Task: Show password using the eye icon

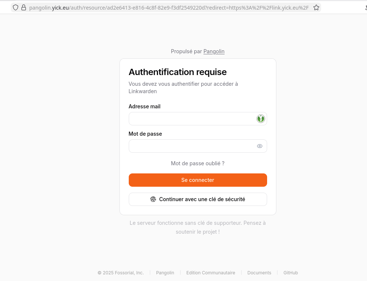Action: point(260,146)
